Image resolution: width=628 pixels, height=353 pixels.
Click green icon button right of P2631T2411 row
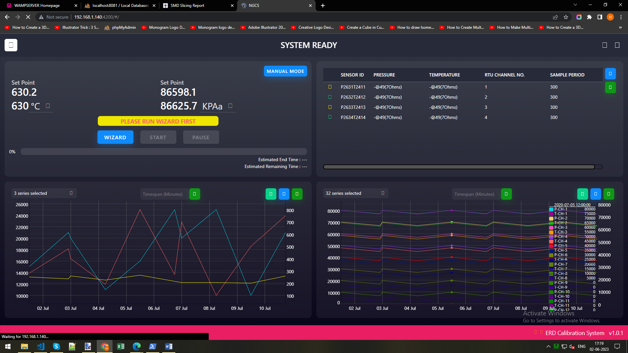610,87
